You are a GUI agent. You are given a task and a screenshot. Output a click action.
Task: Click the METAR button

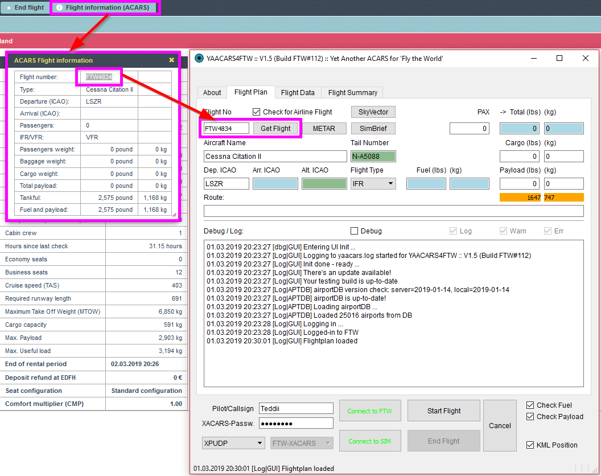324,129
